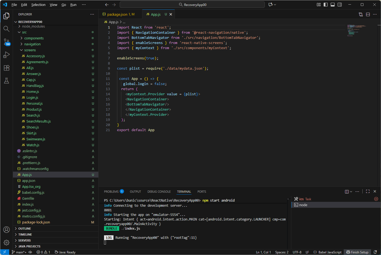Click Finish Setup in status bar
Image resolution: width=381 pixels, height=255 pixels.
tap(357, 252)
